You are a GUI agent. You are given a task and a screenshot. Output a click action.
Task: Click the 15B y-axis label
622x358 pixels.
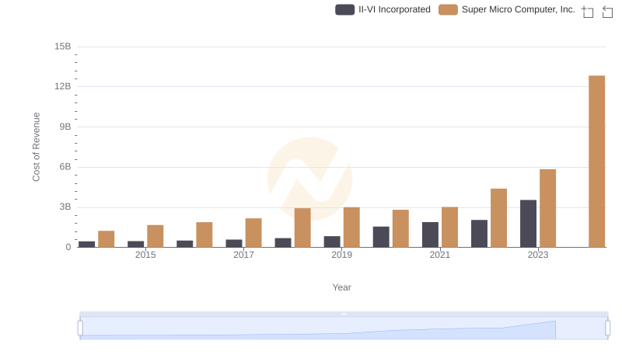tap(63, 47)
